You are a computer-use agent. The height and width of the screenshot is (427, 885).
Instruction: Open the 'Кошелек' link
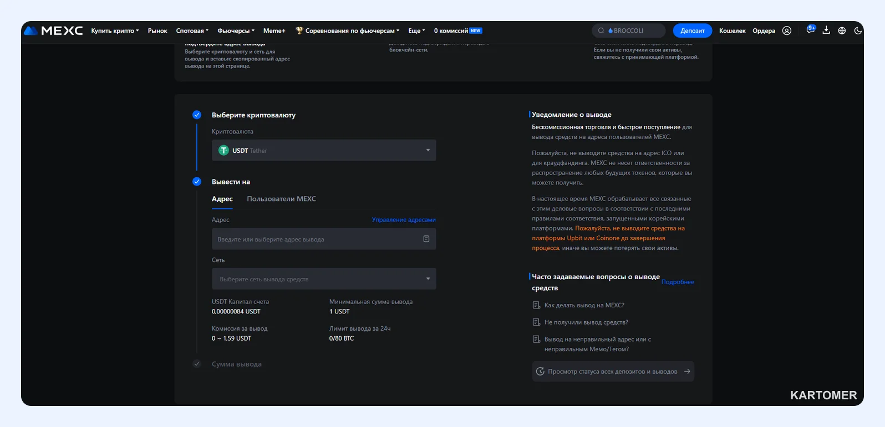(733, 31)
